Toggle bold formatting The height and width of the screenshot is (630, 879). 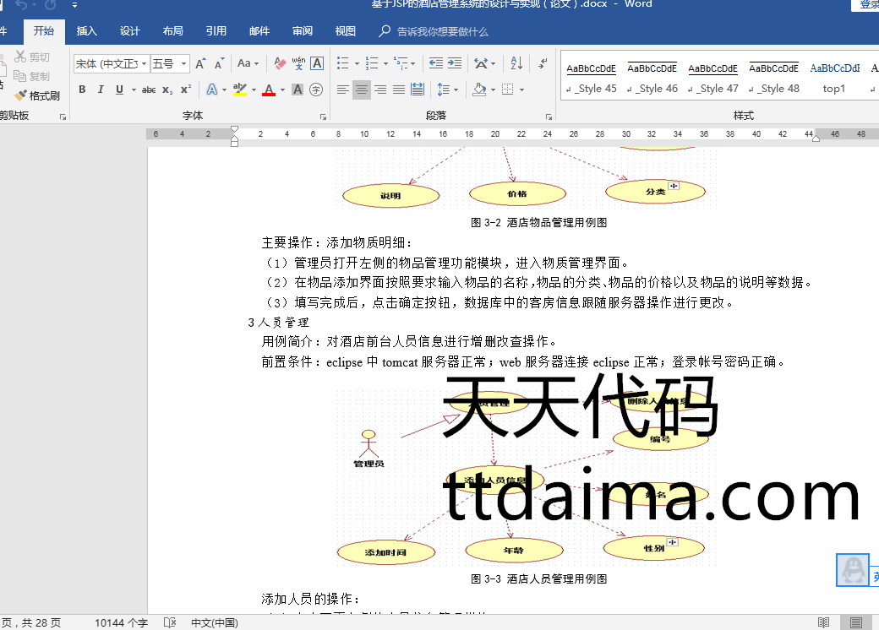coord(82,90)
